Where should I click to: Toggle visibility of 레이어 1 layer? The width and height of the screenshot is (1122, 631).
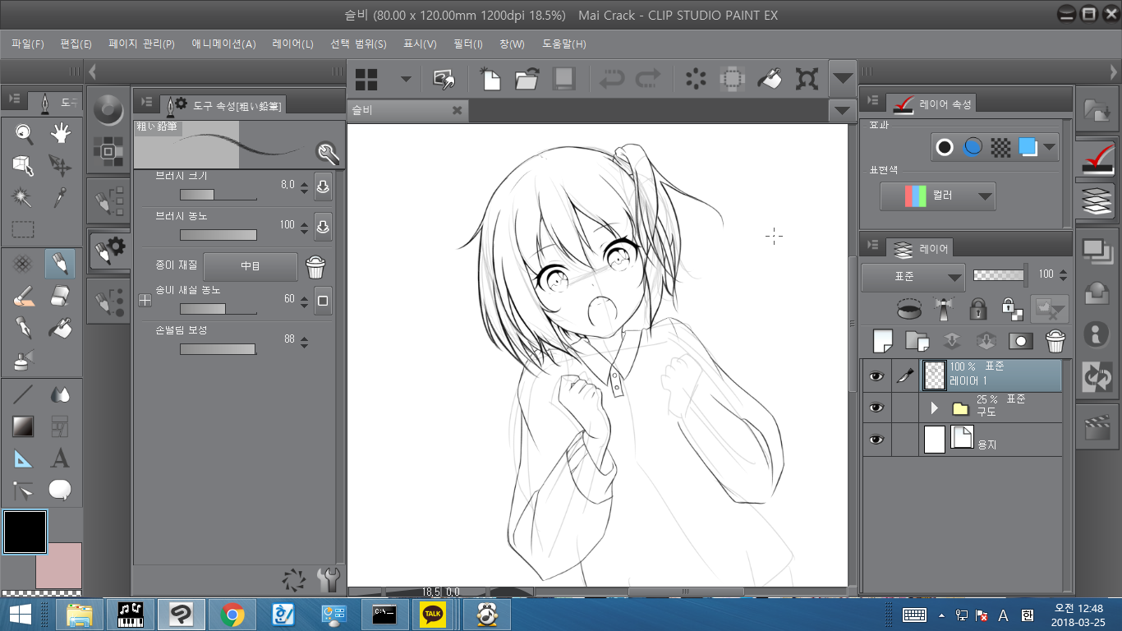[876, 375]
